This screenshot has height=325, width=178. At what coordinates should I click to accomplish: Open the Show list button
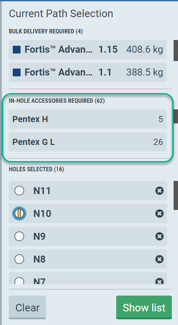144,307
